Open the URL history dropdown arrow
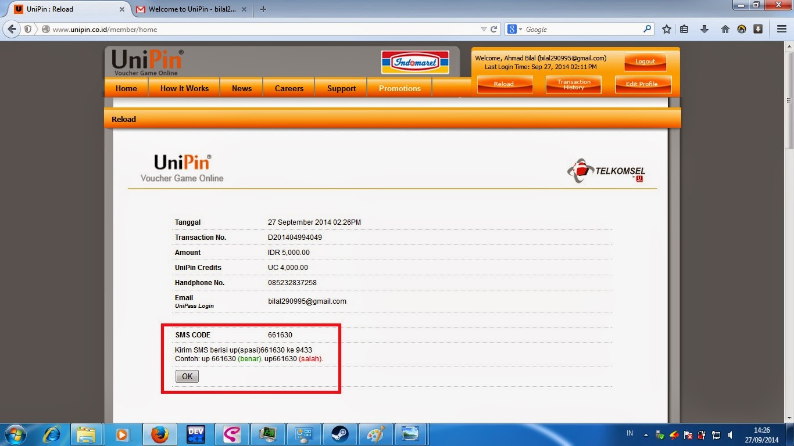794x446 pixels. coord(484,29)
